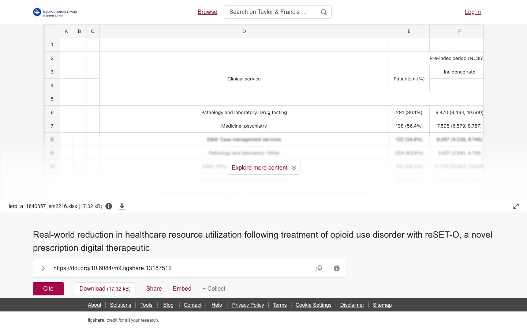Image resolution: width=527 pixels, height=329 pixels.
Task: Open file info icon beside xlsx filename
Action: (109, 206)
